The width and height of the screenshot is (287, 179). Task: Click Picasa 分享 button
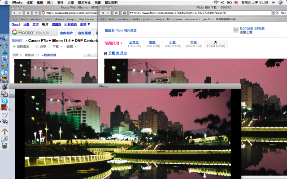point(41,47)
